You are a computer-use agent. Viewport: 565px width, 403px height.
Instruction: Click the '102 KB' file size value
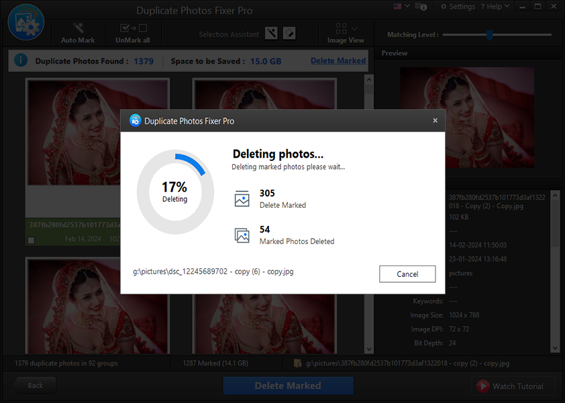click(x=459, y=217)
